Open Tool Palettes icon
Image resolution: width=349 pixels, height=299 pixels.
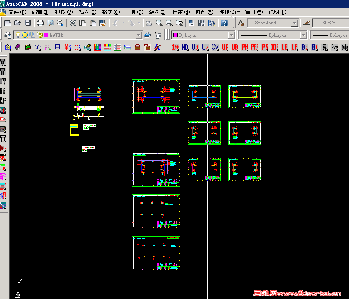212,23
